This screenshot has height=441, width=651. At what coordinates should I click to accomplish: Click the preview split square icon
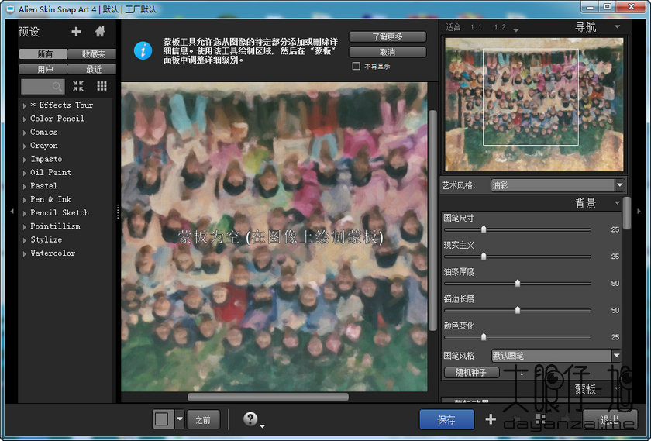pyautogui.click(x=162, y=419)
